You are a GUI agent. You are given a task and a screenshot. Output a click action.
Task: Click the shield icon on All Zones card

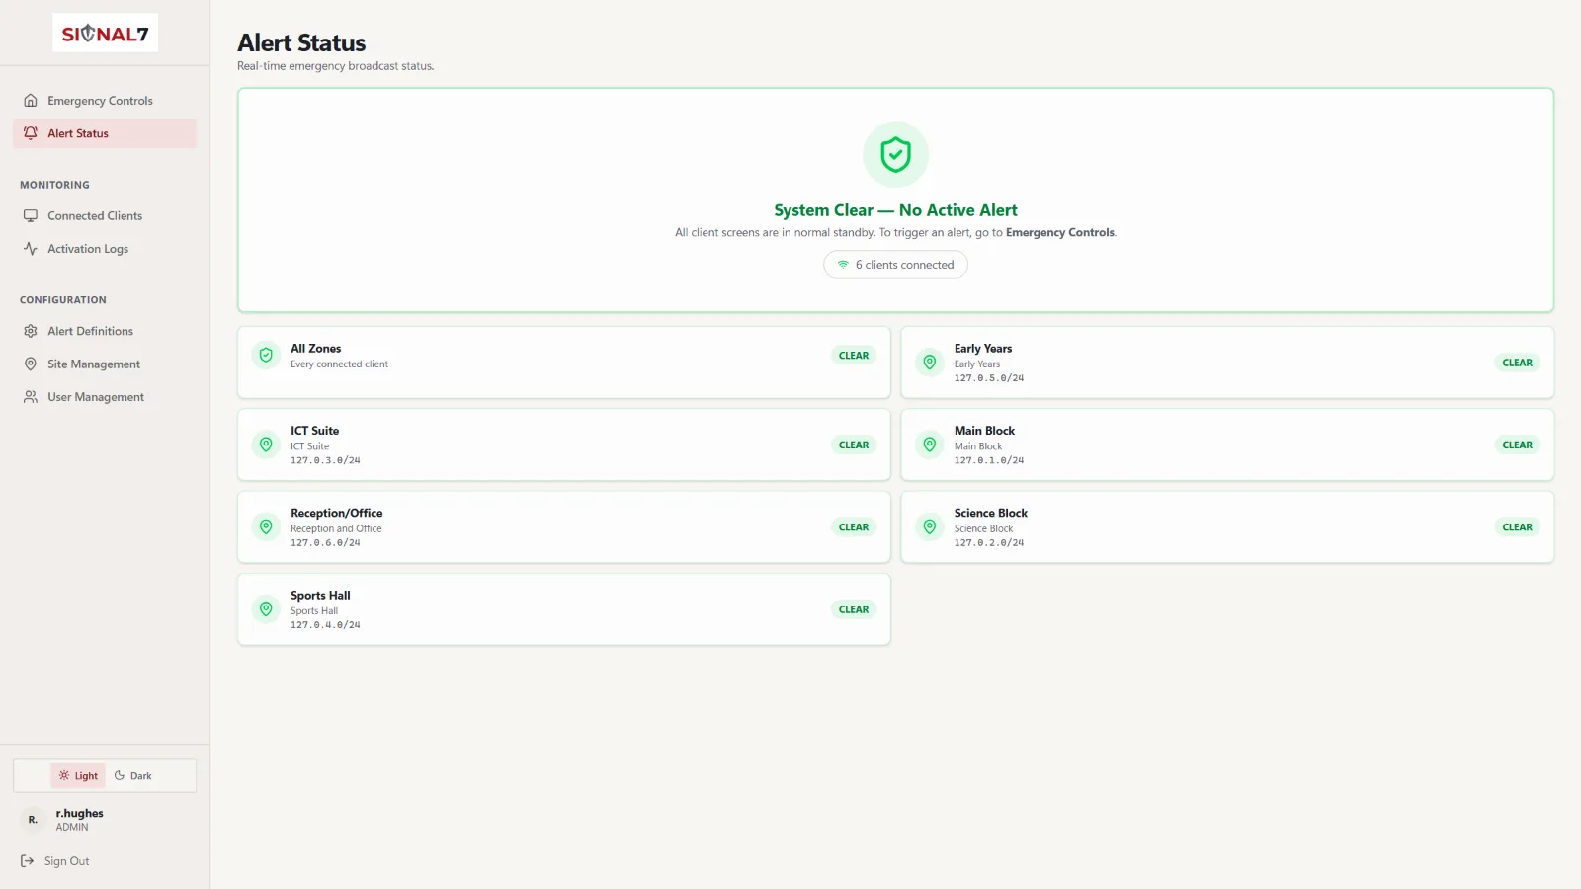(266, 356)
